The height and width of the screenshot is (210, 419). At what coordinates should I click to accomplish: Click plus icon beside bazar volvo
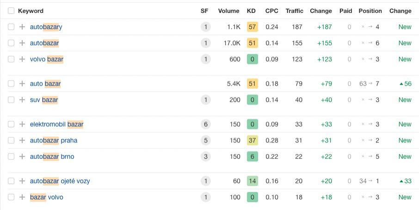pos(22,198)
